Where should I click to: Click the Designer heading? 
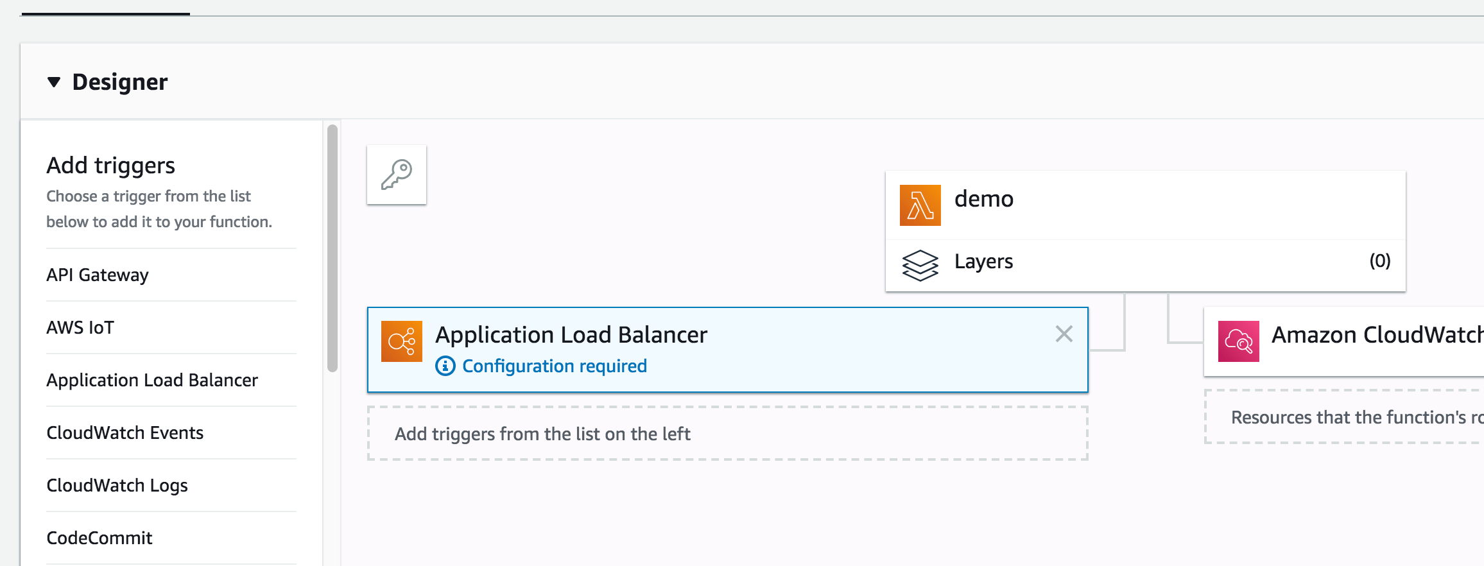120,82
